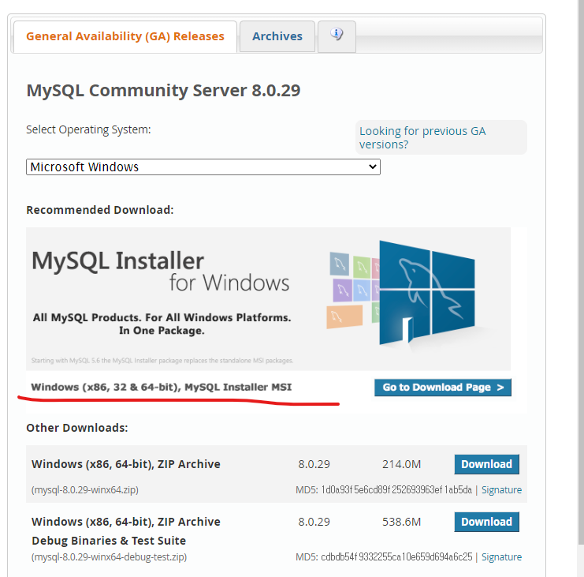Click the MD5 value cdbdb54f9332255ca10e659d694a6c25

[x=396, y=556]
